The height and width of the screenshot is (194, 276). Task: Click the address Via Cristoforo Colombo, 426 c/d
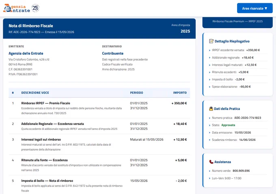click(29, 60)
